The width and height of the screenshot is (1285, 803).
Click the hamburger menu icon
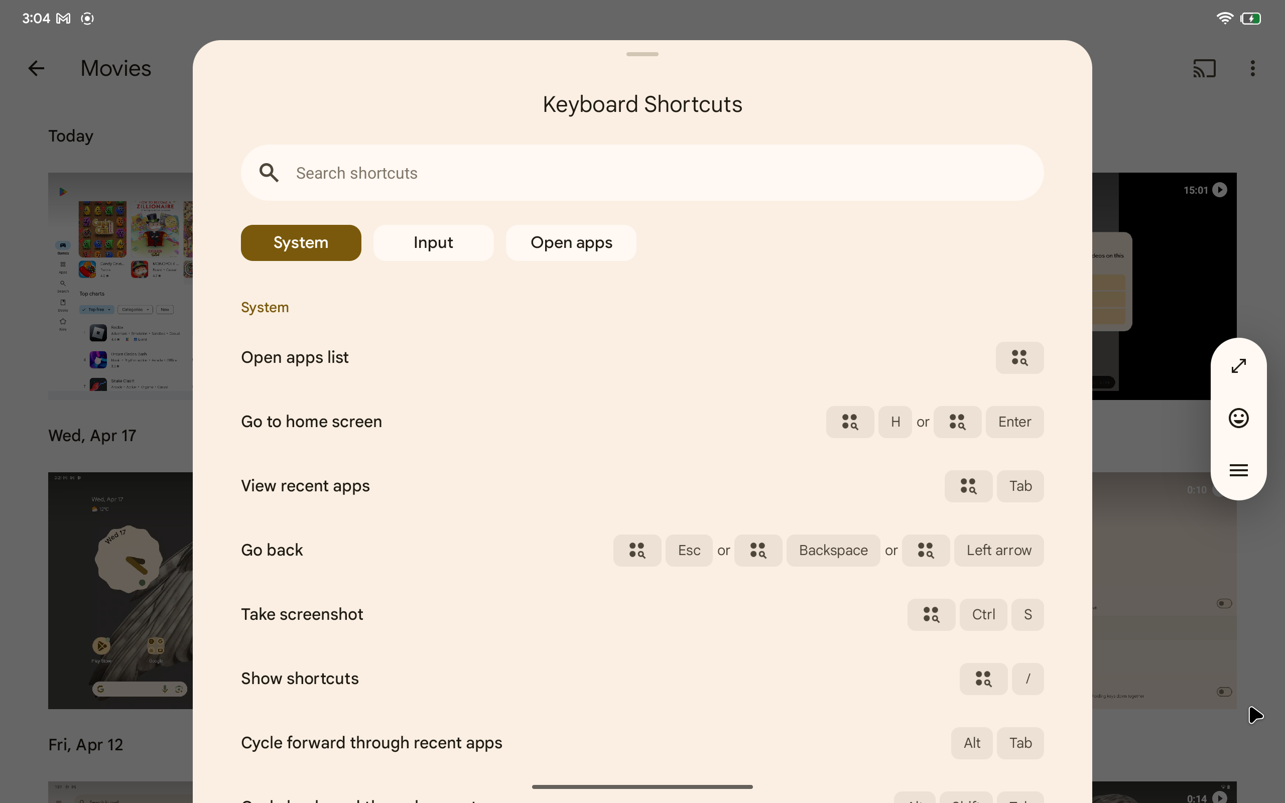pos(1239,469)
